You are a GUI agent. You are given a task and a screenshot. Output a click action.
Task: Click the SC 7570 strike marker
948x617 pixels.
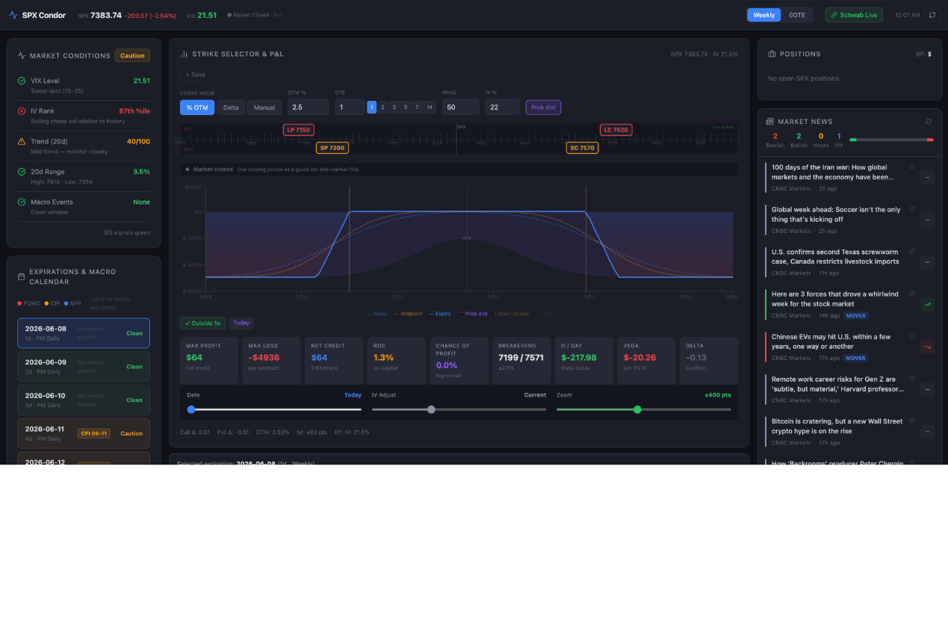pyautogui.click(x=583, y=148)
